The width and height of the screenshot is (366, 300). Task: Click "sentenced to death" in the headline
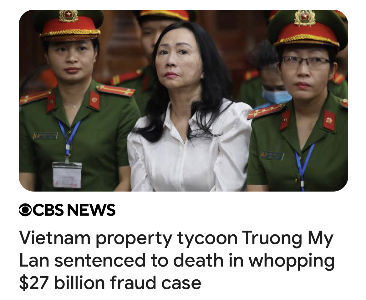[x=139, y=260]
